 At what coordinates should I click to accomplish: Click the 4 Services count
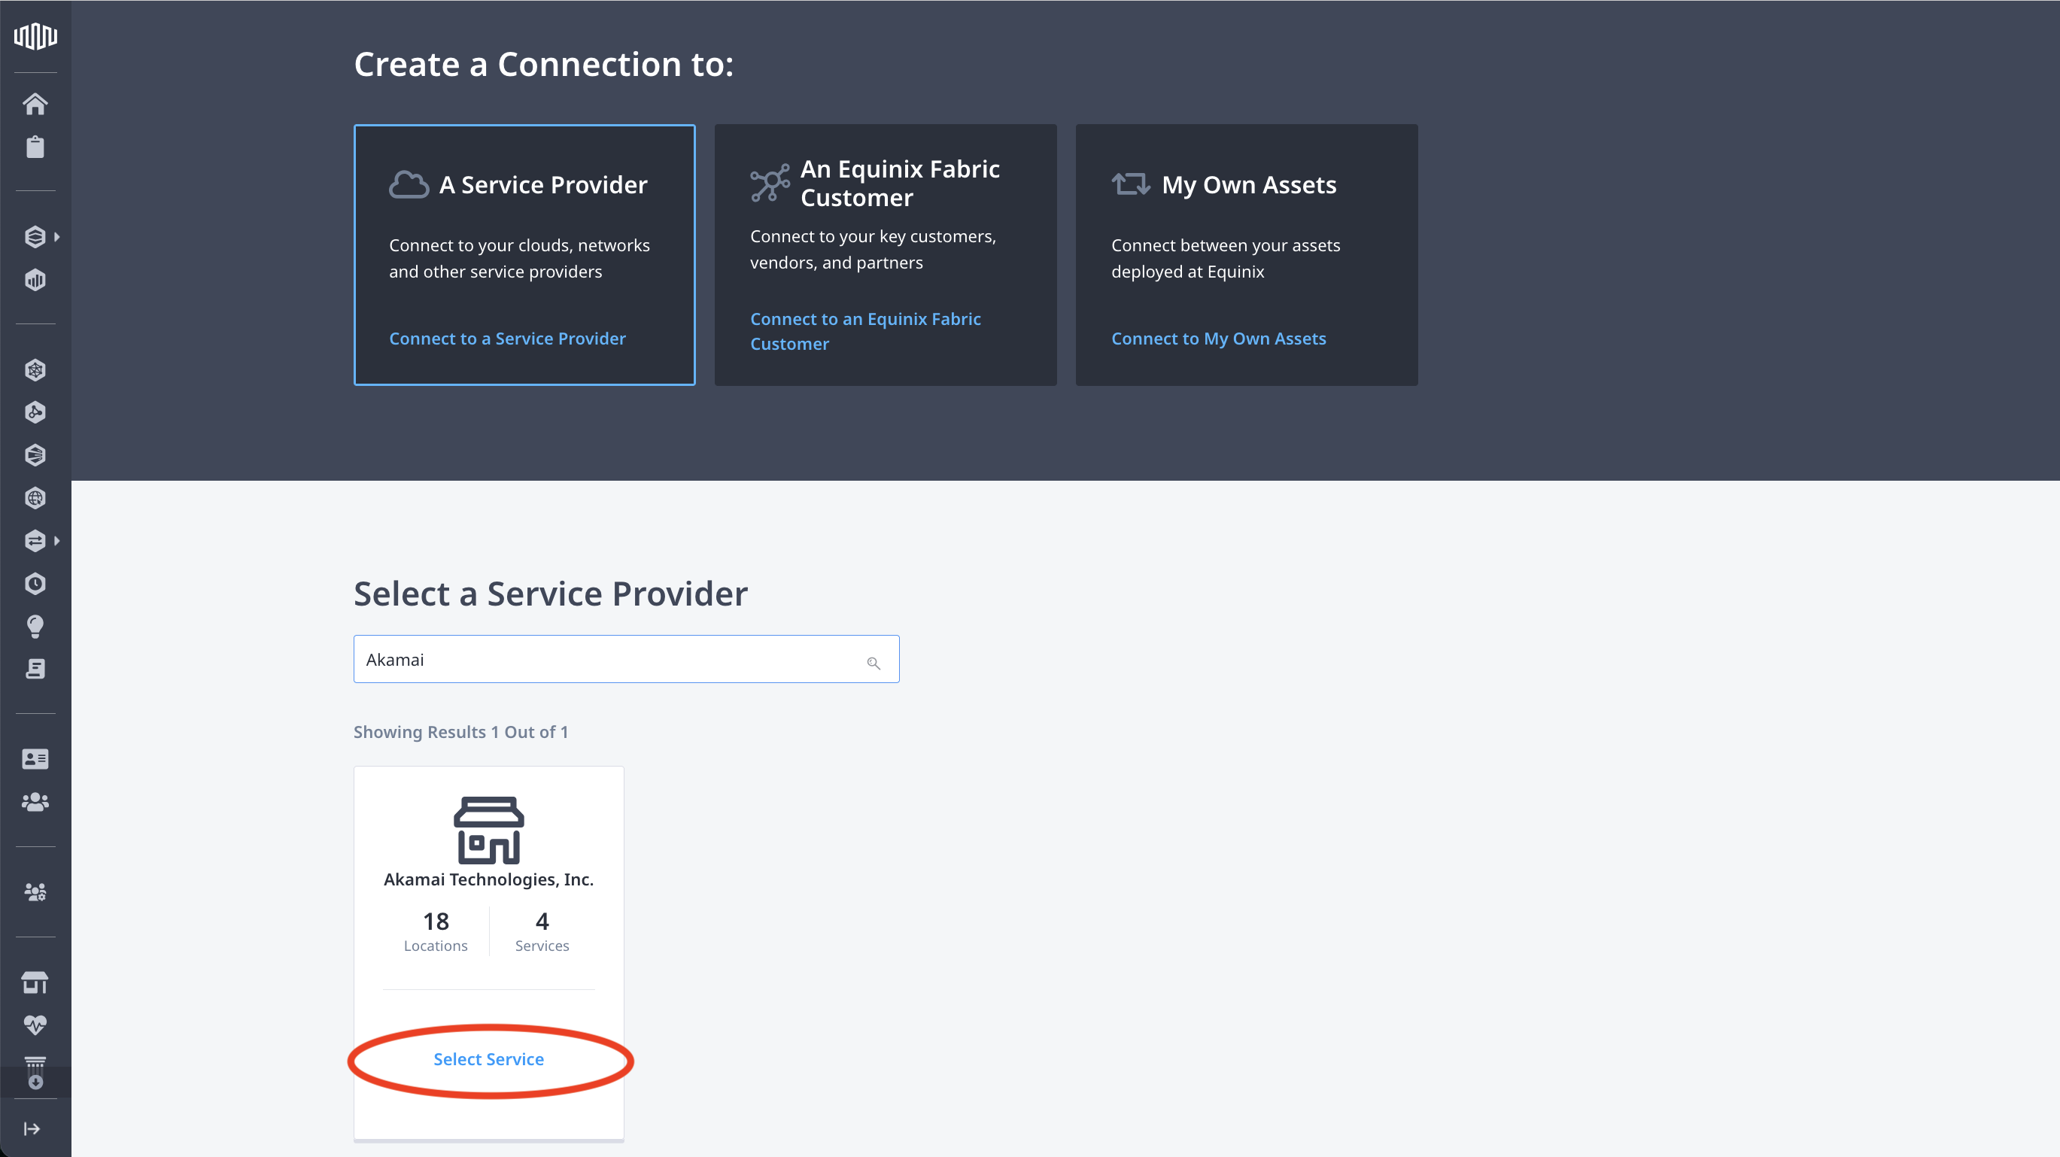542,932
